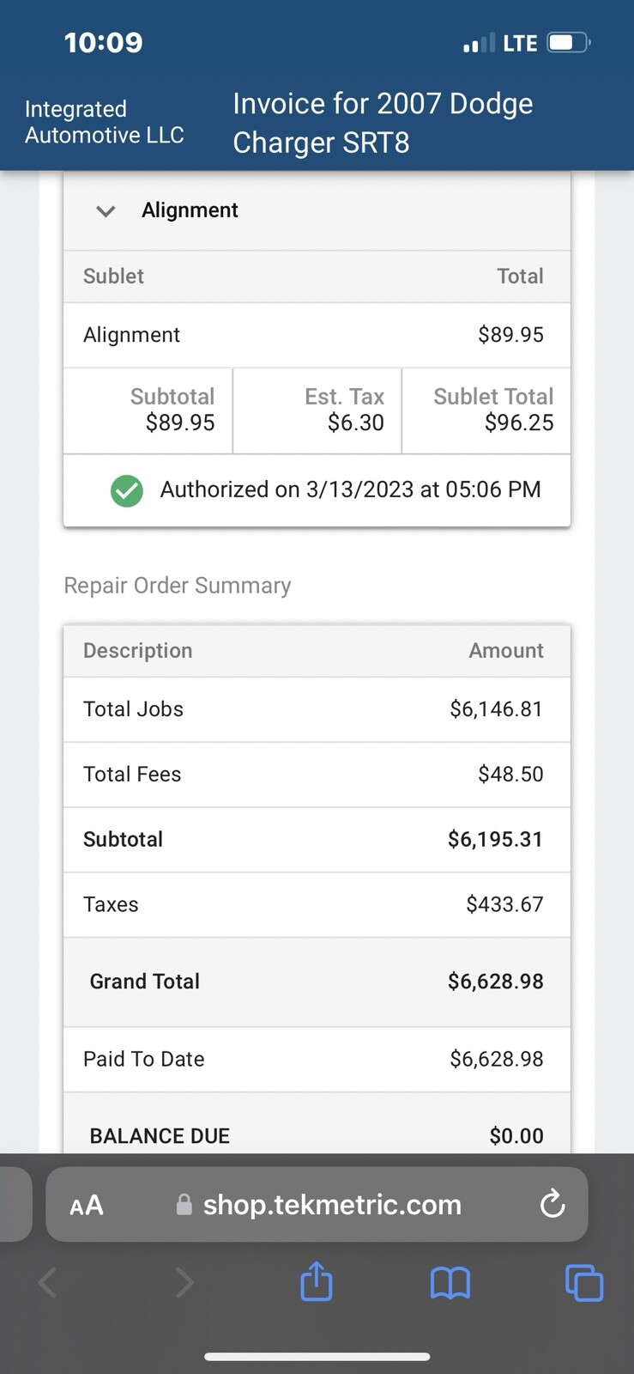Tap the BALANCE DUE row
This screenshot has height=1374, width=634.
click(x=317, y=1135)
